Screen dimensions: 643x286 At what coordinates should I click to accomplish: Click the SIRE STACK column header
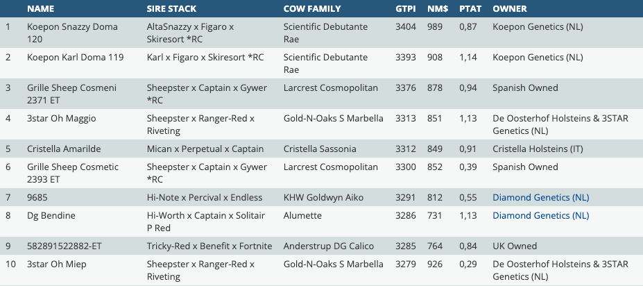[x=171, y=9]
